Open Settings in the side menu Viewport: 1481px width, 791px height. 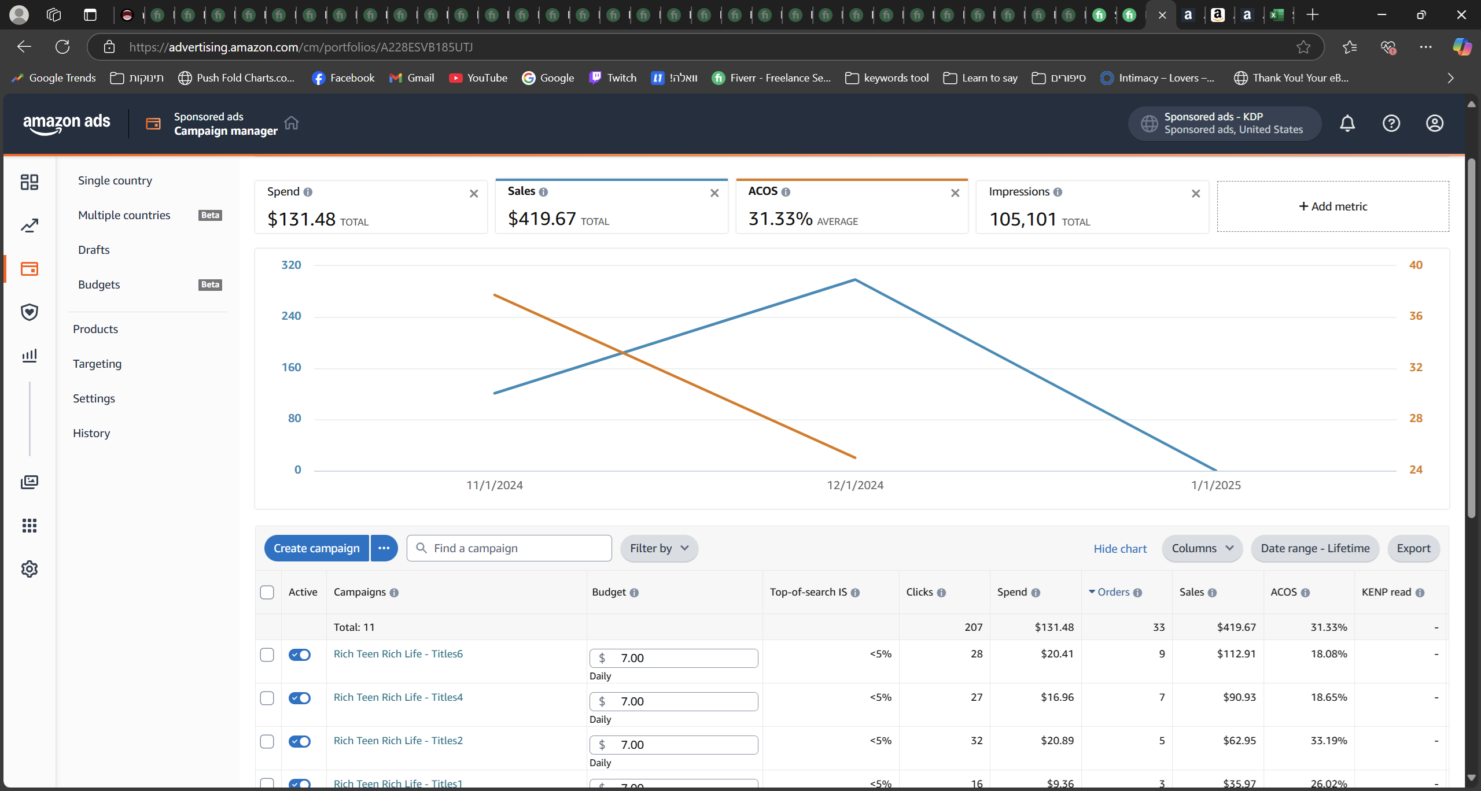pyautogui.click(x=94, y=398)
